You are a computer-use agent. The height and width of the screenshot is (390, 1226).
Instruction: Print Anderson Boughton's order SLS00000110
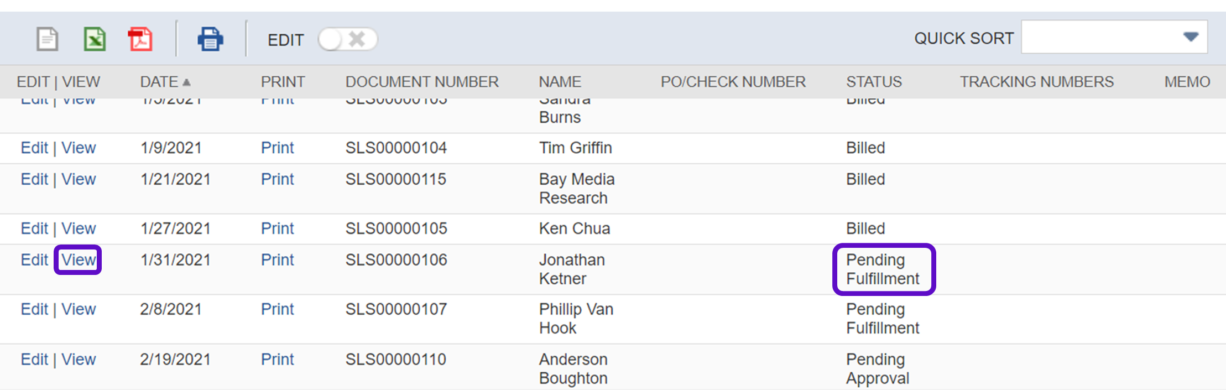[277, 360]
